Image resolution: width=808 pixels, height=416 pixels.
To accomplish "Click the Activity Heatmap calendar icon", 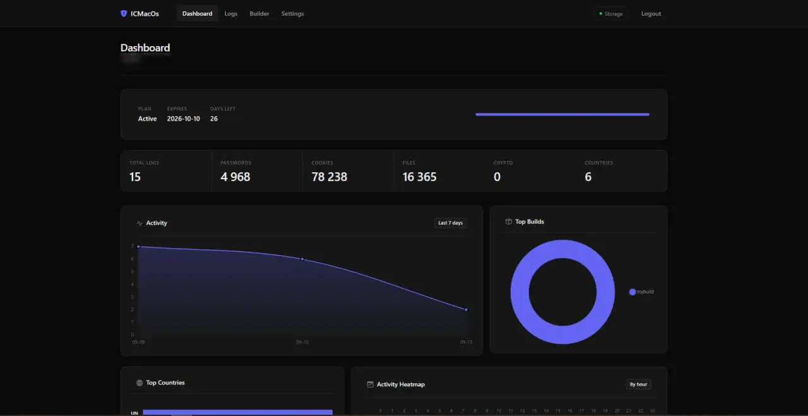I will pyautogui.click(x=371, y=384).
